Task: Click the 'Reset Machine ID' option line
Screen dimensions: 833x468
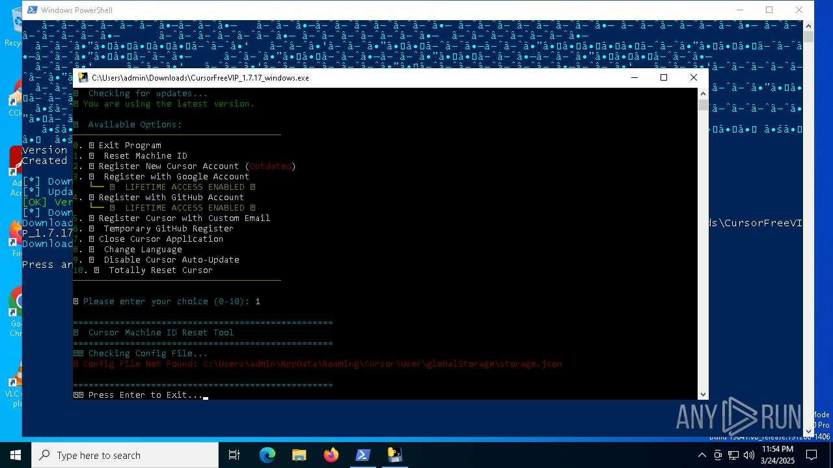Action: (130, 155)
